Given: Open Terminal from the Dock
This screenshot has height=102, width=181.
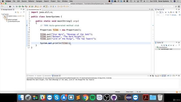Looking at the screenshot, I should pos(121,97).
